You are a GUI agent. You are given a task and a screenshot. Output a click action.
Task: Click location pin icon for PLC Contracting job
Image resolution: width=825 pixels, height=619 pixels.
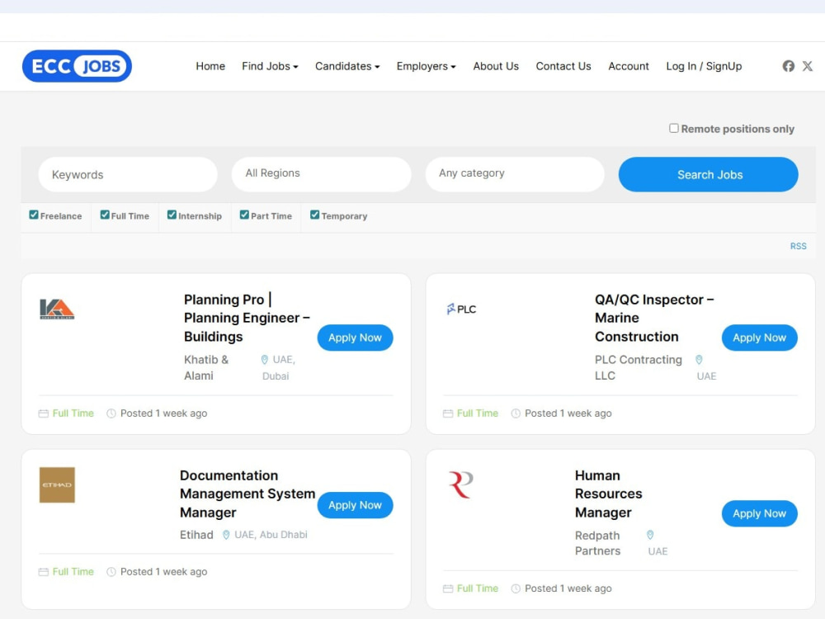(x=699, y=360)
